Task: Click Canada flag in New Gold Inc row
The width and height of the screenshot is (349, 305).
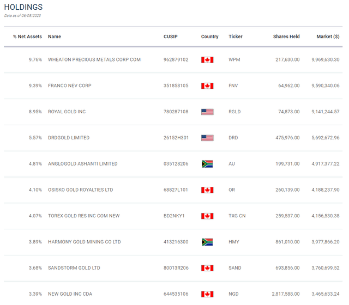Action: tap(207, 294)
